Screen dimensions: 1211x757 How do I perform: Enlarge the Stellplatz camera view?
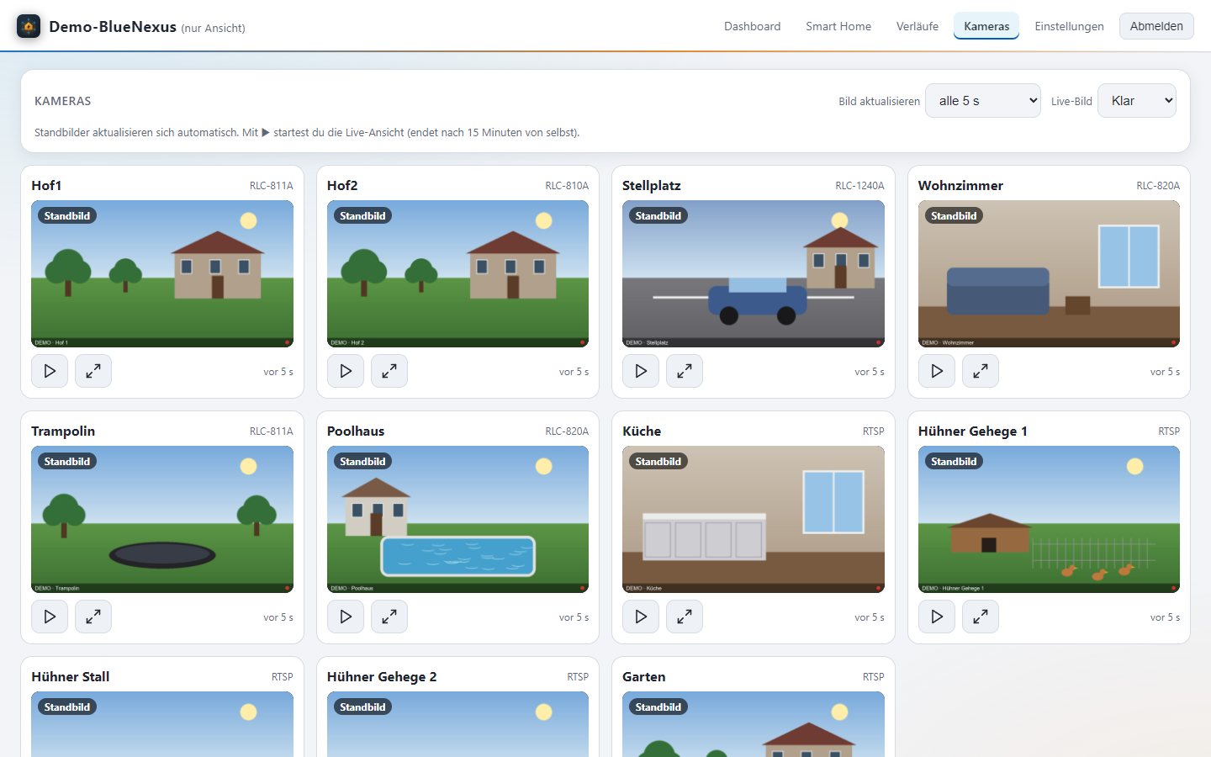coord(685,371)
